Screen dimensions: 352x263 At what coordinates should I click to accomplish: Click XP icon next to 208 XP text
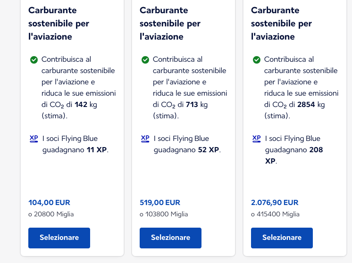[x=257, y=139]
